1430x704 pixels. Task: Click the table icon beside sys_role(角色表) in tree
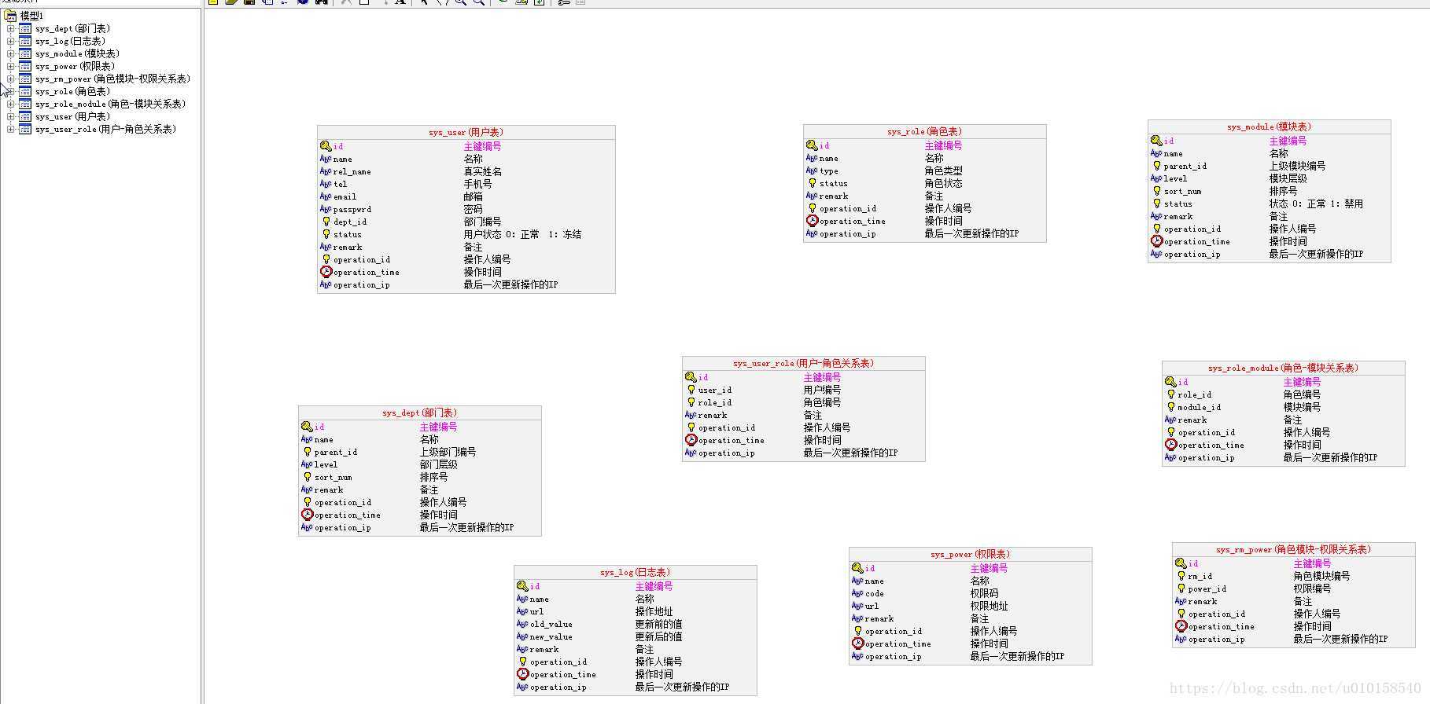click(25, 91)
